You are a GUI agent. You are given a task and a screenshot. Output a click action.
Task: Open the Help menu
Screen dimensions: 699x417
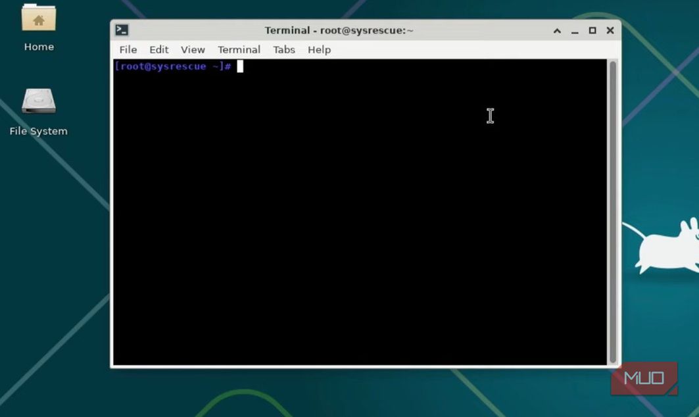pyautogui.click(x=319, y=49)
